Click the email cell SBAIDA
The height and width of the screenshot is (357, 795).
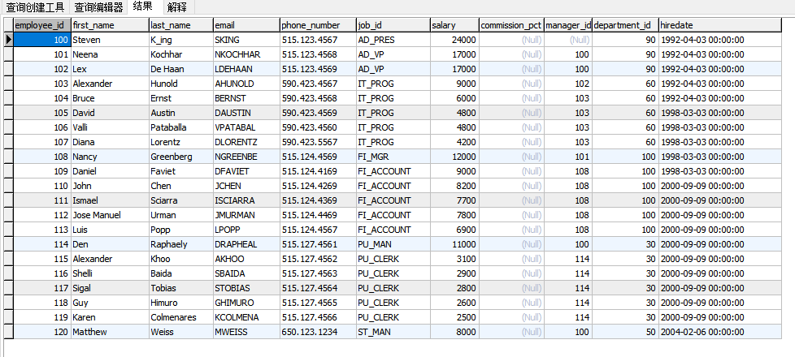click(x=246, y=273)
